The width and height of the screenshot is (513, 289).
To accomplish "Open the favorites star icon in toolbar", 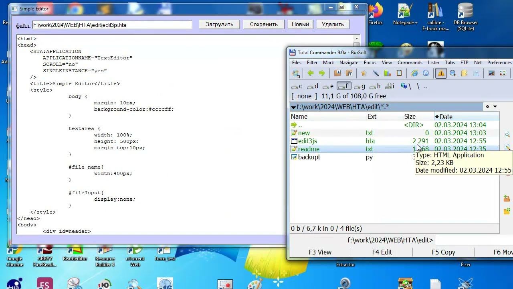I will tap(364, 73).
